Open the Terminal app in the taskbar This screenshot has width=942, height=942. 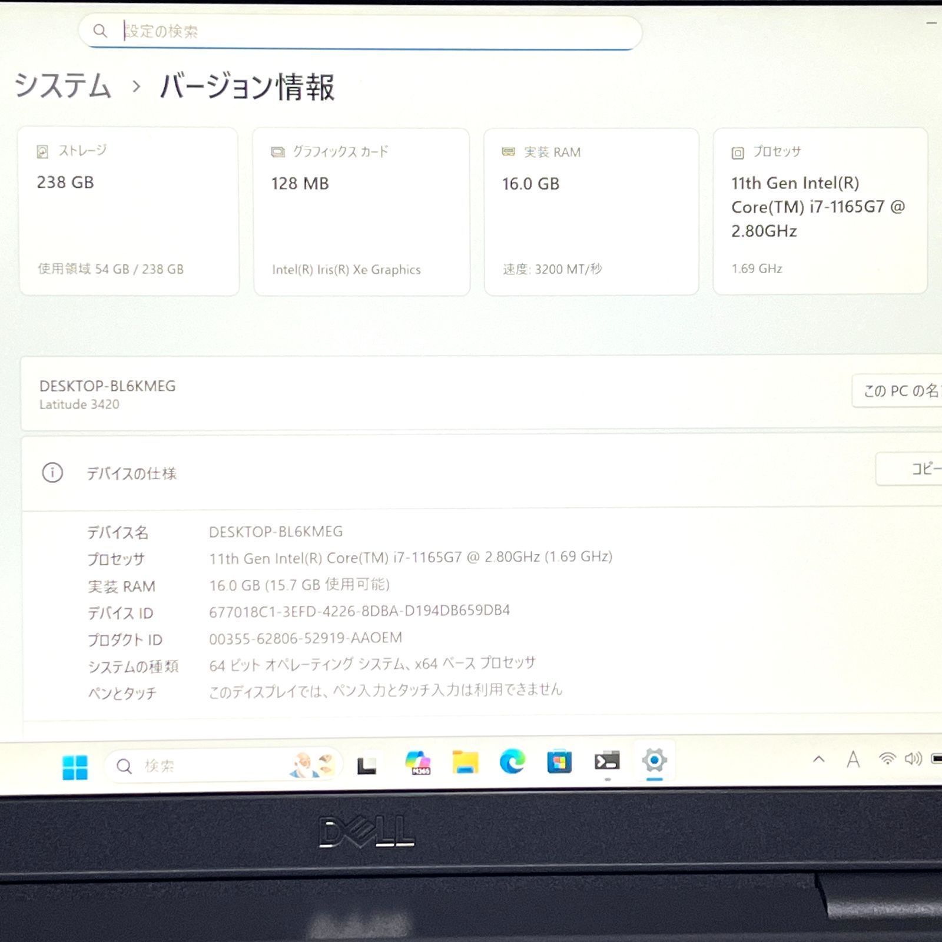(607, 761)
